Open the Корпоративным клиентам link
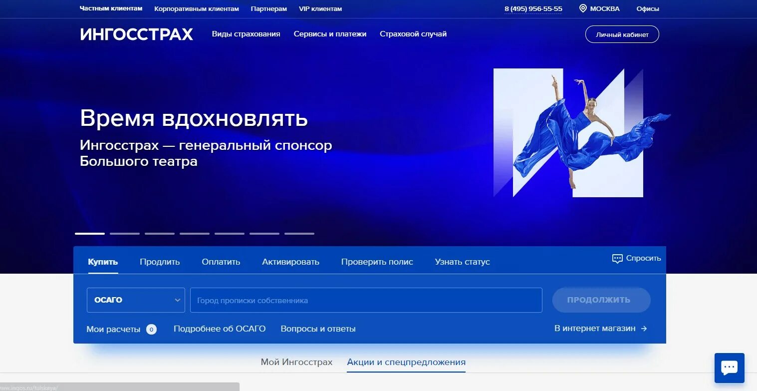The width and height of the screenshot is (757, 391). 197,8
